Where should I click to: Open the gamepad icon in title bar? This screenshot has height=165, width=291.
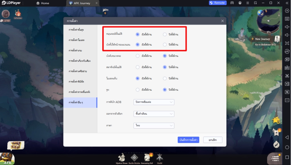point(232,3)
